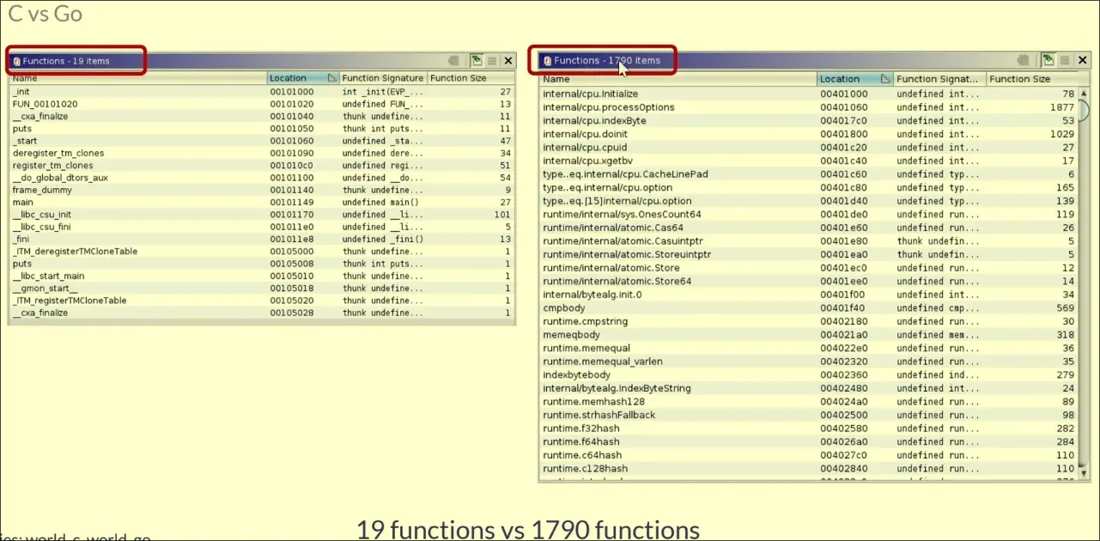1100x541 pixels.
Task: Close the Functions - 1790 items window
Action: point(1081,60)
